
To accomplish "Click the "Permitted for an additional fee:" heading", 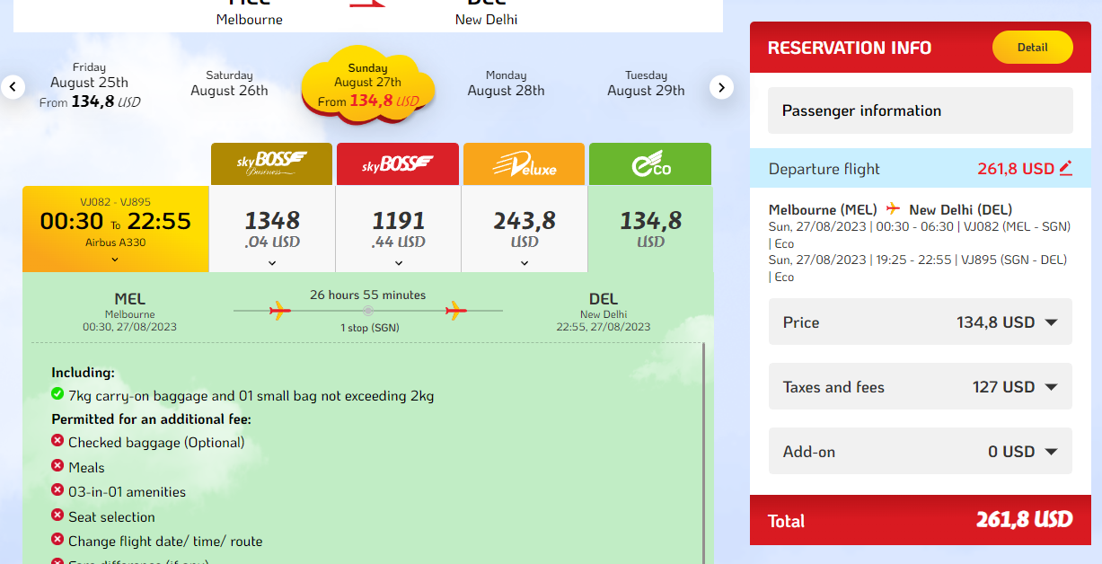I will (151, 419).
